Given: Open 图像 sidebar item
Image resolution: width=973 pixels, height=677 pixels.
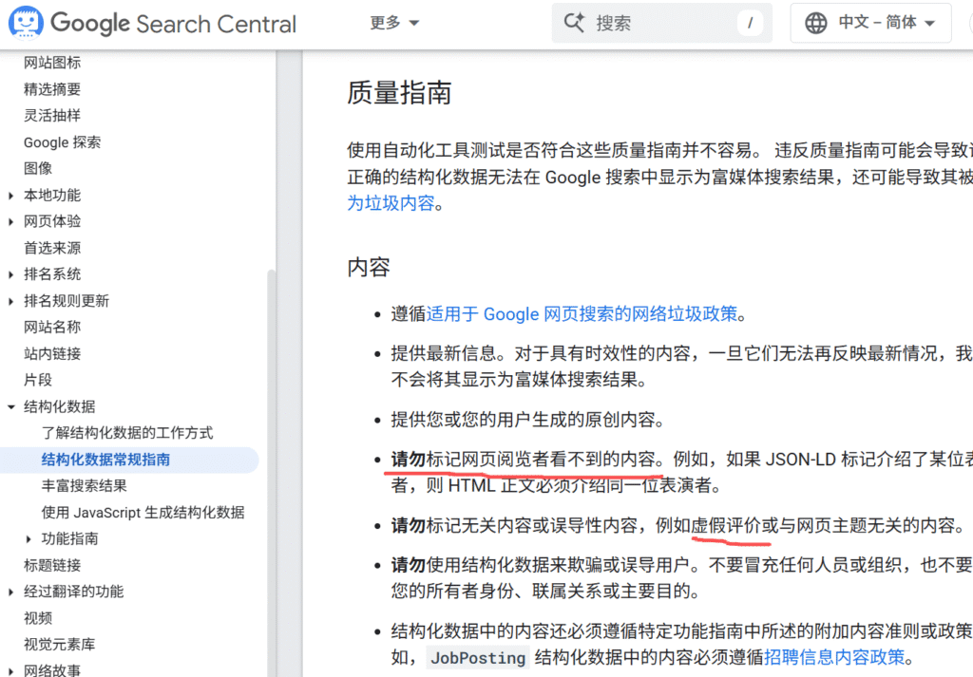Looking at the screenshot, I should [38, 169].
